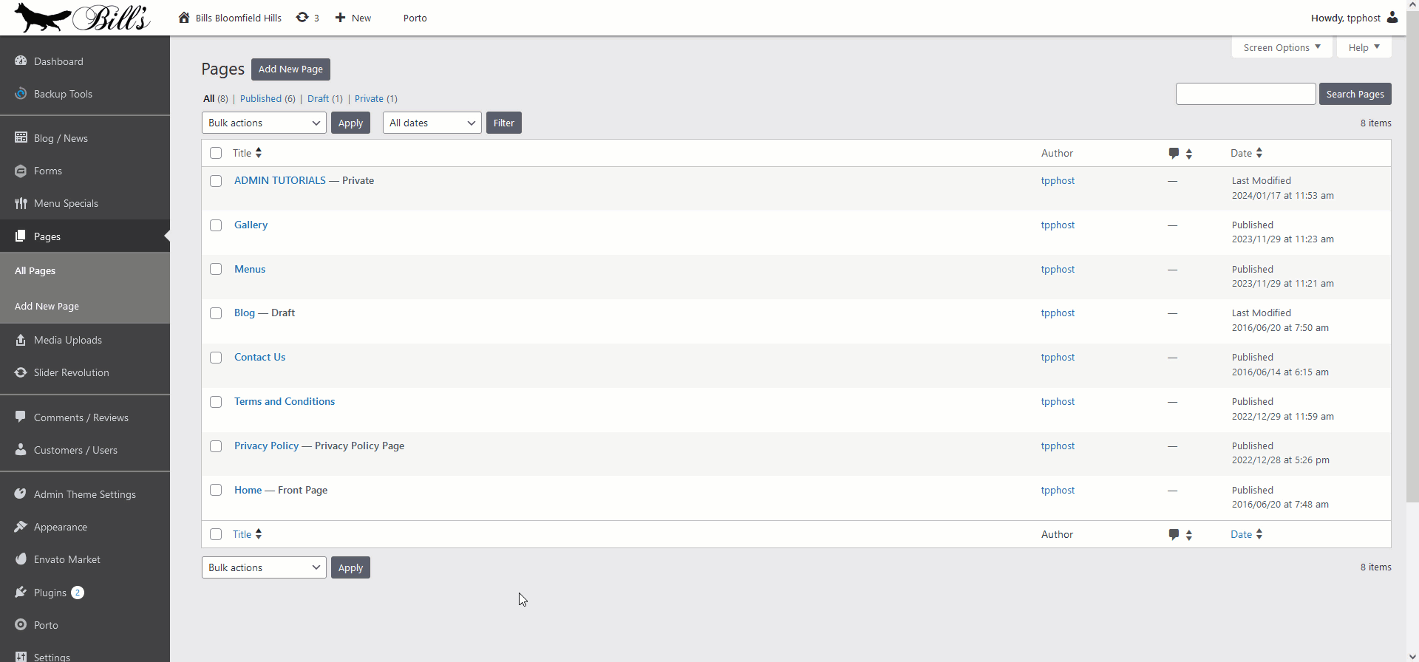The width and height of the screenshot is (1419, 662).
Task: Click the Backup Tools icon
Action: (x=21, y=94)
